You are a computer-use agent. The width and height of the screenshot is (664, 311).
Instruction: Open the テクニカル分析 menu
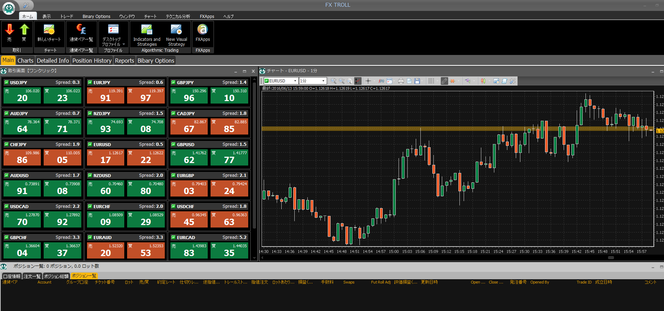coord(178,16)
